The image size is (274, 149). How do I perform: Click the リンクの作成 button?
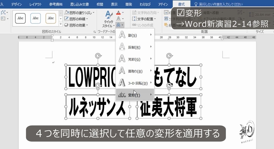(143, 25)
